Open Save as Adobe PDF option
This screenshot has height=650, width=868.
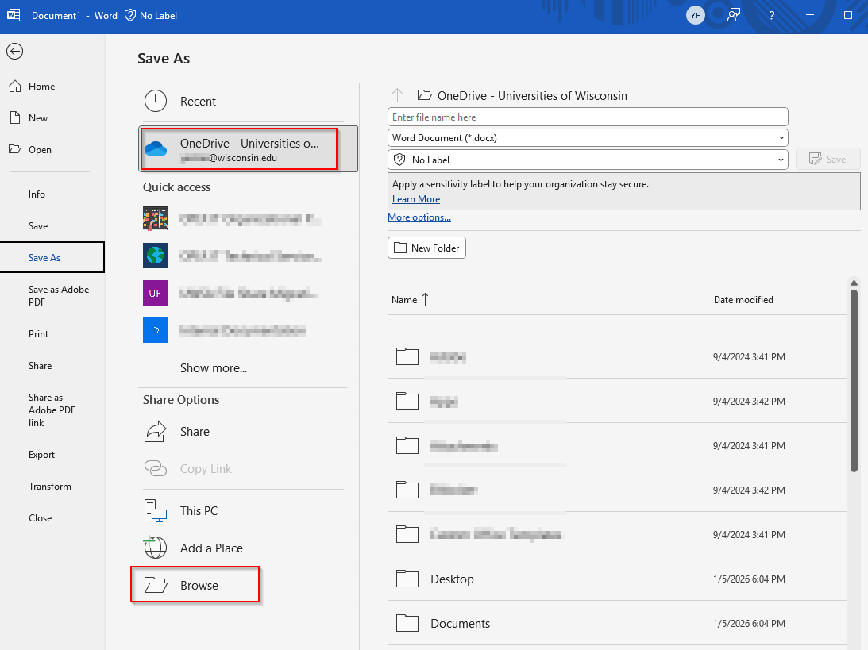click(58, 296)
